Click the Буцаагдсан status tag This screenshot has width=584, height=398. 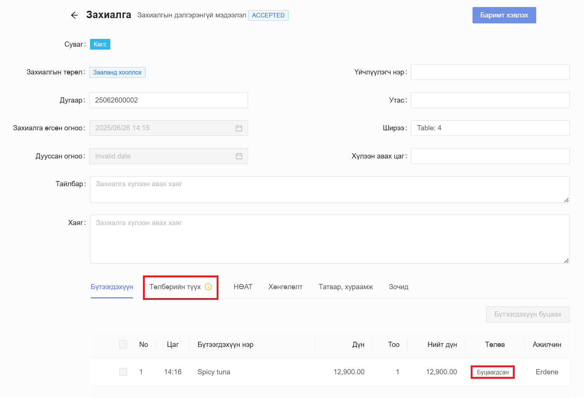click(493, 372)
